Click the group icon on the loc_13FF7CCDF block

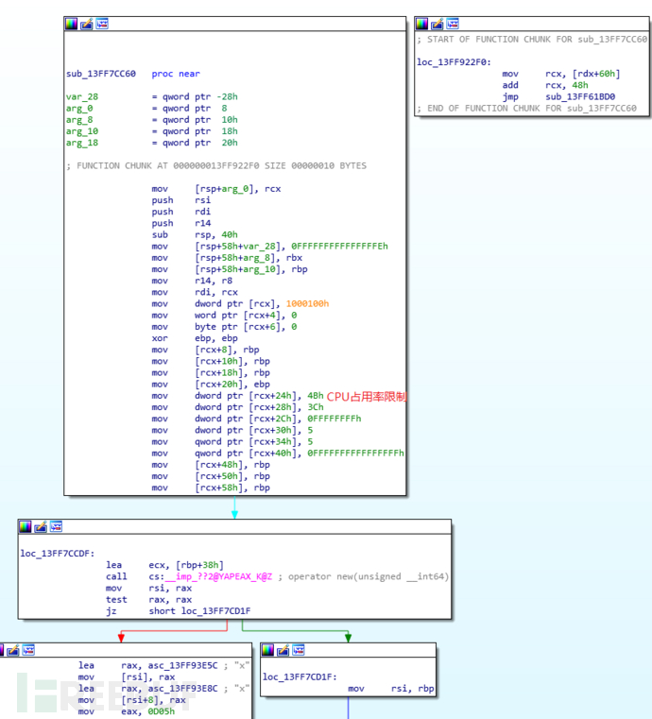point(56,527)
